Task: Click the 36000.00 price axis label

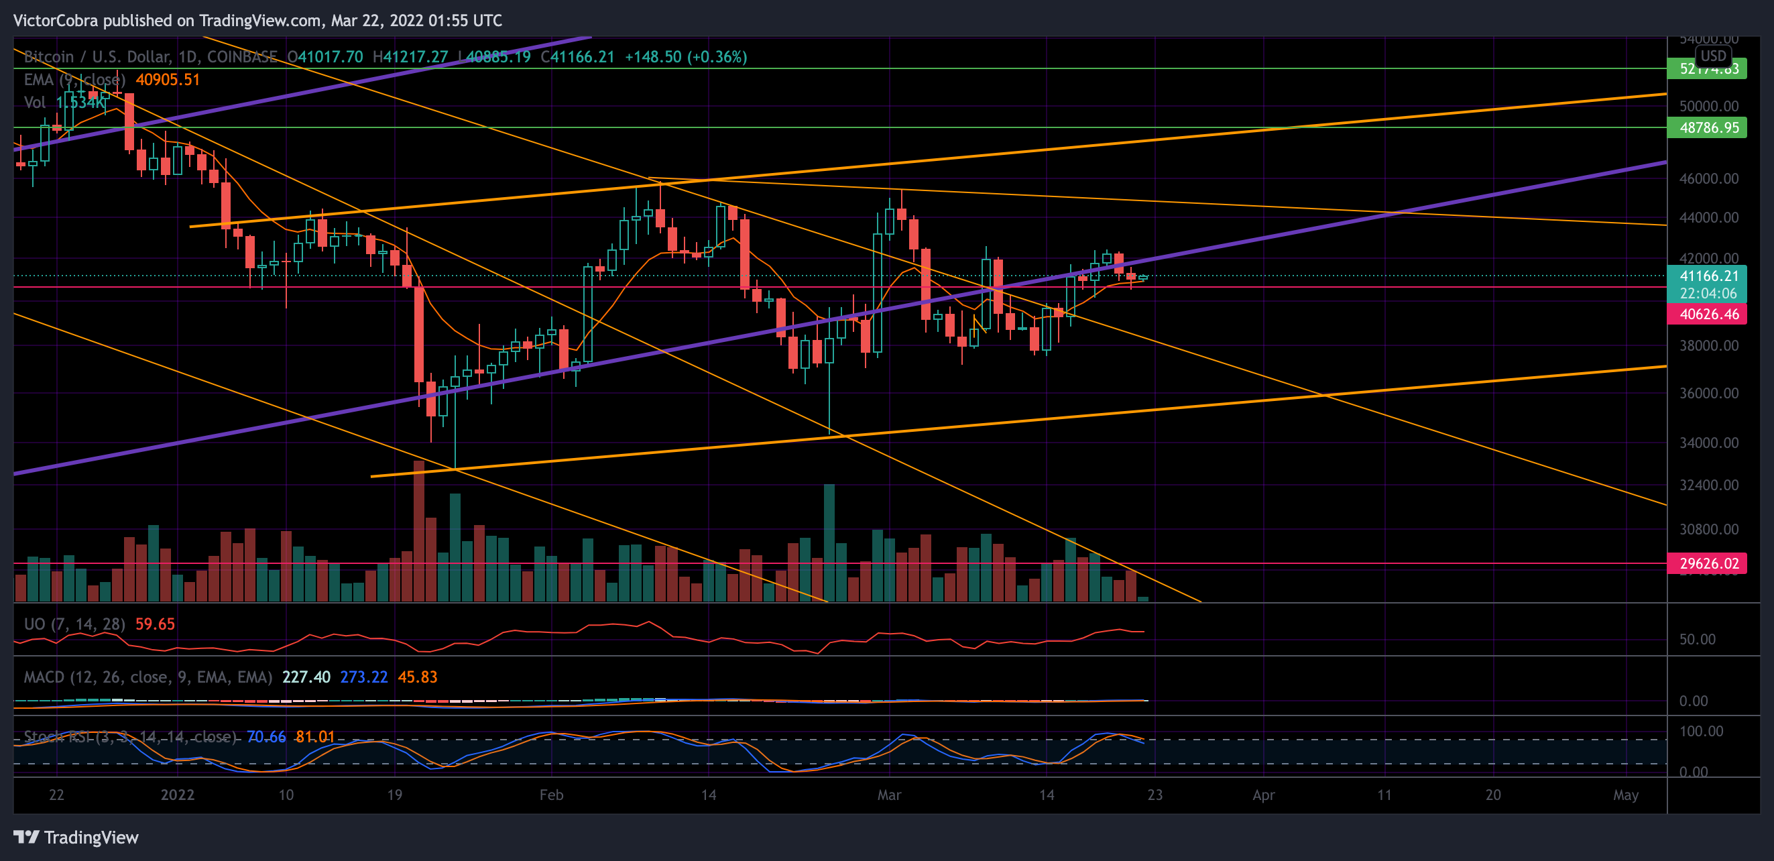Action: (1708, 394)
